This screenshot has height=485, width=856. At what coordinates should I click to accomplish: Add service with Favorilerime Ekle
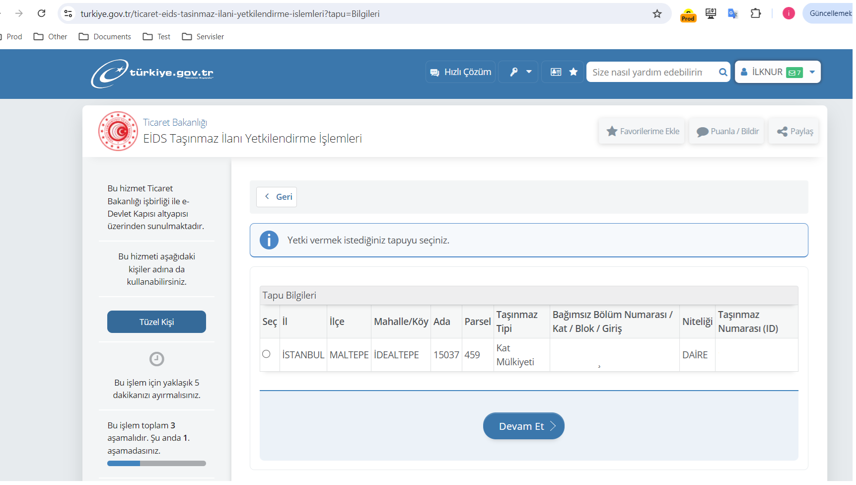(642, 131)
